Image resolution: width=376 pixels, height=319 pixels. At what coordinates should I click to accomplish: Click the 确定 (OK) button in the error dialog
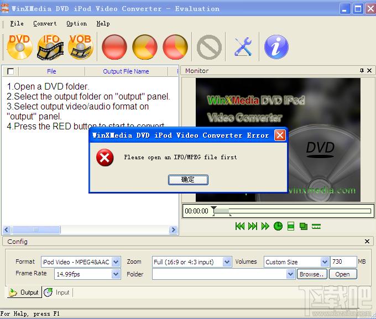pyautogui.click(x=188, y=180)
